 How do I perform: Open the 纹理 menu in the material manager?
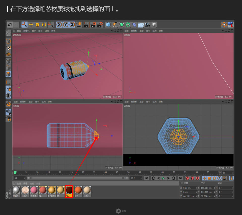click(x=38, y=183)
